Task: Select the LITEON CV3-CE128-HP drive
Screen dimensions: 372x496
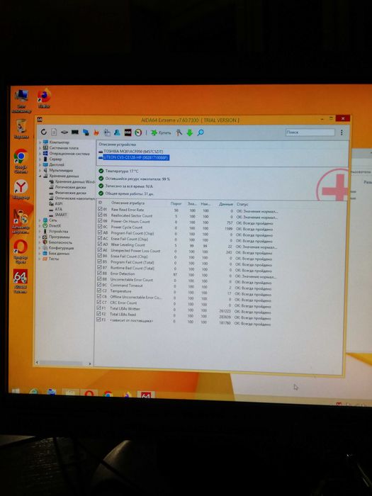Action: pos(133,157)
